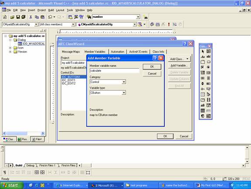Open the Layout menu
The width and height of the screenshot is (251, 189).
(x=60, y=10)
